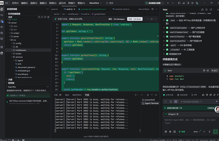Open the 编辑(E) menu

24,3
